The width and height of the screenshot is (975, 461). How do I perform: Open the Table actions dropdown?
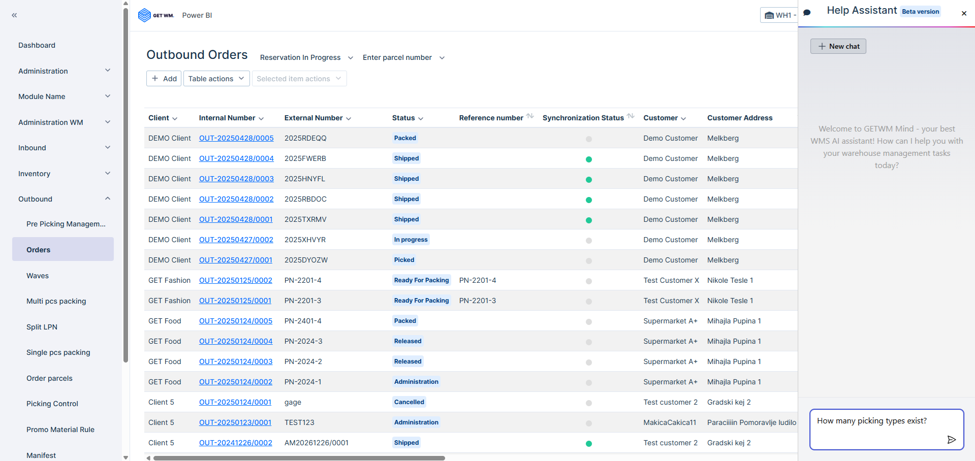tap(216, 79)
